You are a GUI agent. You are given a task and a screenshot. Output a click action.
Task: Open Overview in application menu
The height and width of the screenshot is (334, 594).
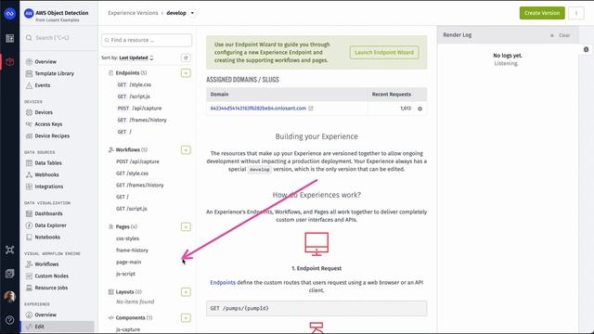45,61
